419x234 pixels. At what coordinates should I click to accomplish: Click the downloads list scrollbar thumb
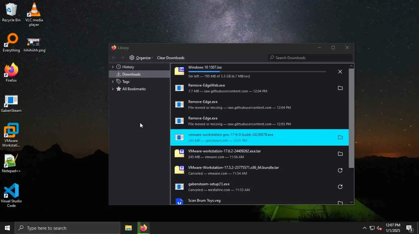351,118
